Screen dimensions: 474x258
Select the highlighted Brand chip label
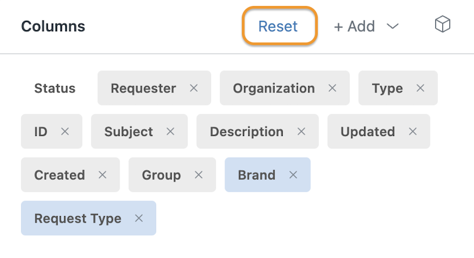point(256,175)
